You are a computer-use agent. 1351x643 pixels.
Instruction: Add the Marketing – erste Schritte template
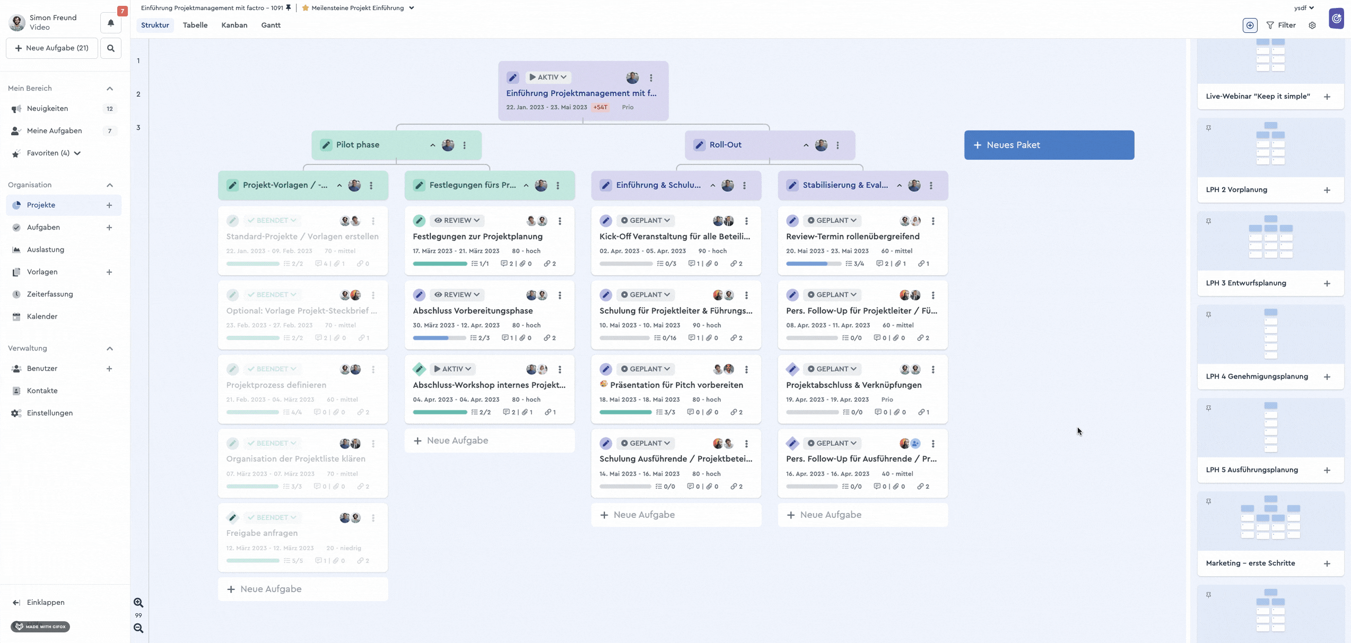pyautogui.click(x=1327, y=563)
